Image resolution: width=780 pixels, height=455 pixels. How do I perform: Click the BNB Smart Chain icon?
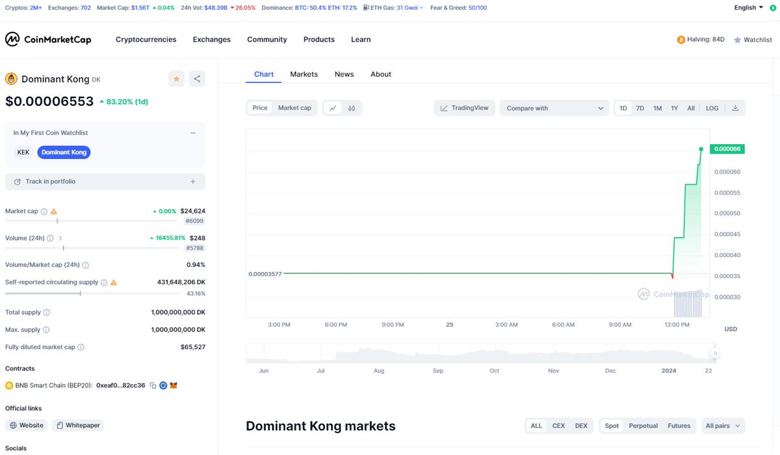click(9, 386)
